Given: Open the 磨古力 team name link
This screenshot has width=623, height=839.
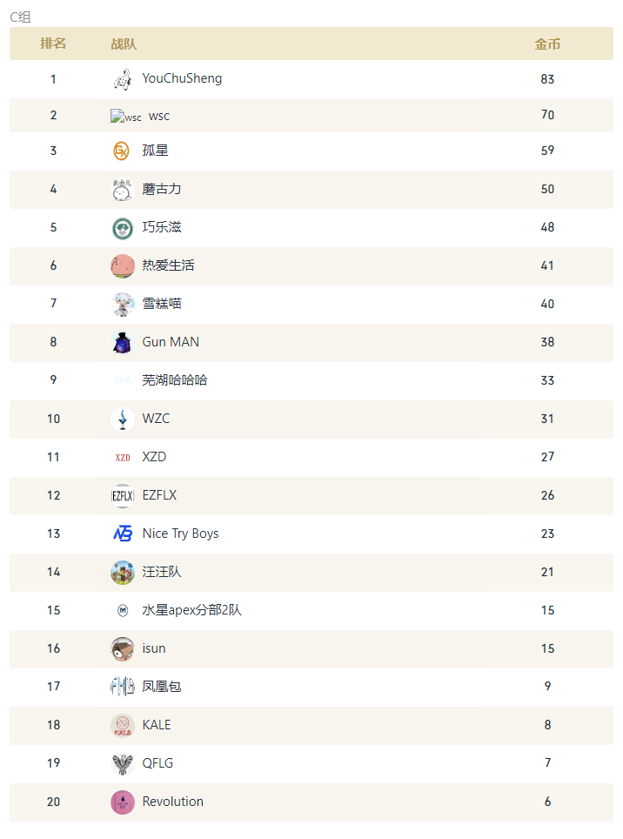Looking at the screenshot, I should 162,189.
